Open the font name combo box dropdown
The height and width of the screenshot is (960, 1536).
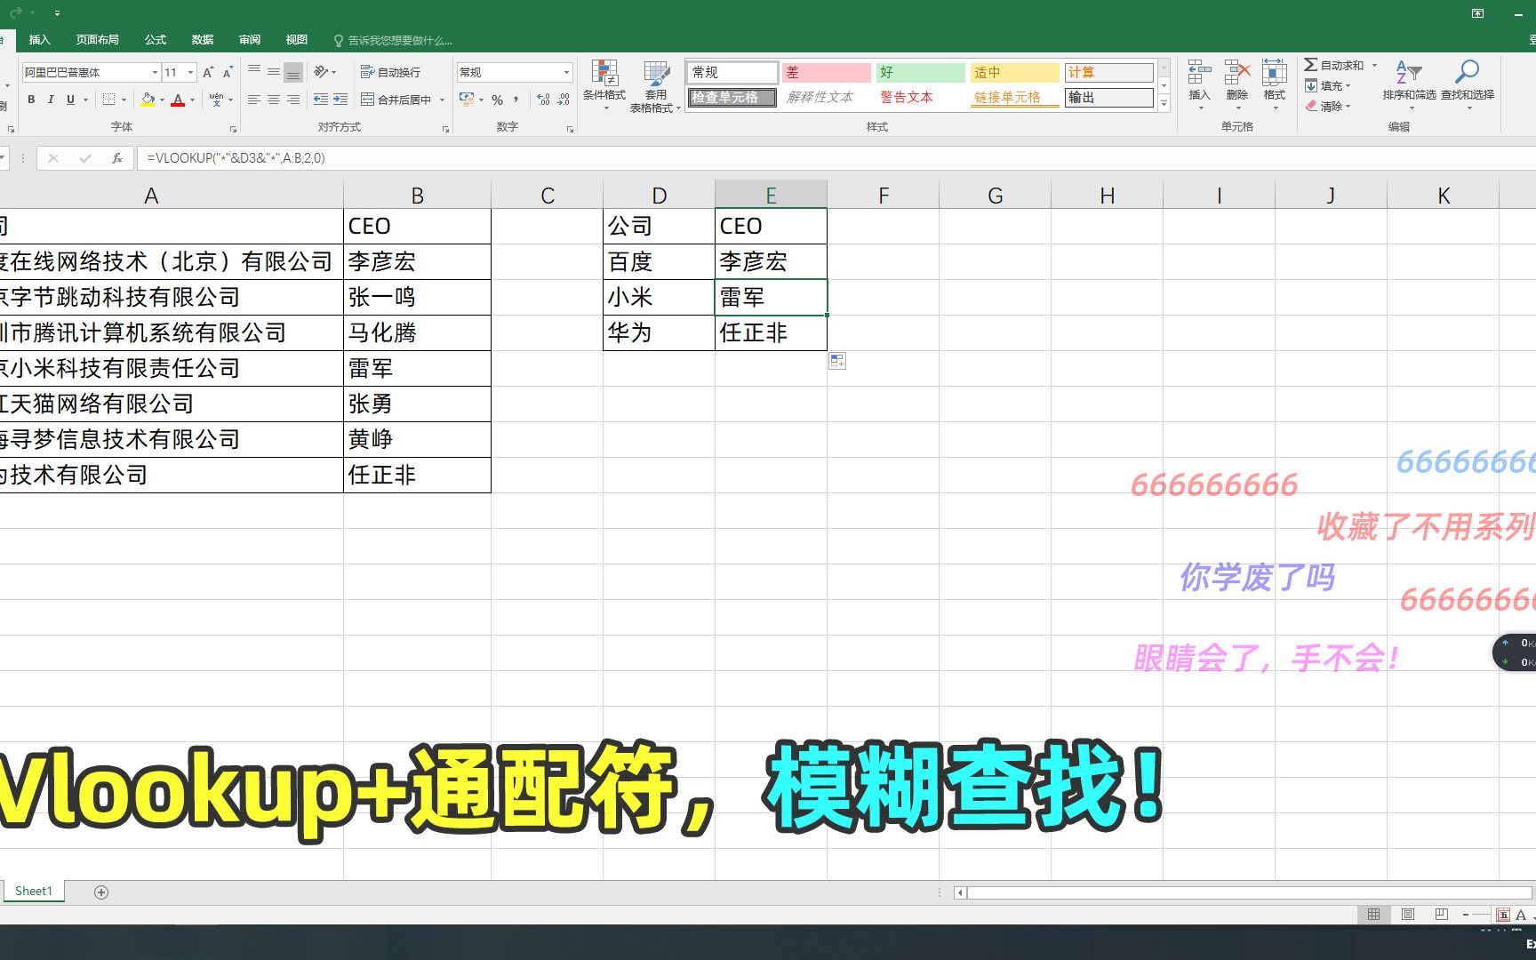pyautogui.click(x=155, y=72)
